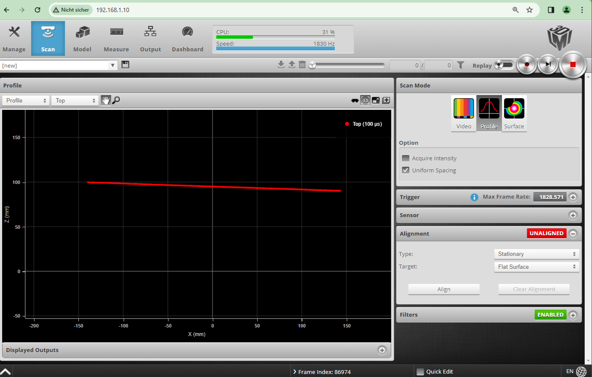This screenshot has width=592, height=377.
Task: Expand the Trigger panel
Action: [573, 197]
